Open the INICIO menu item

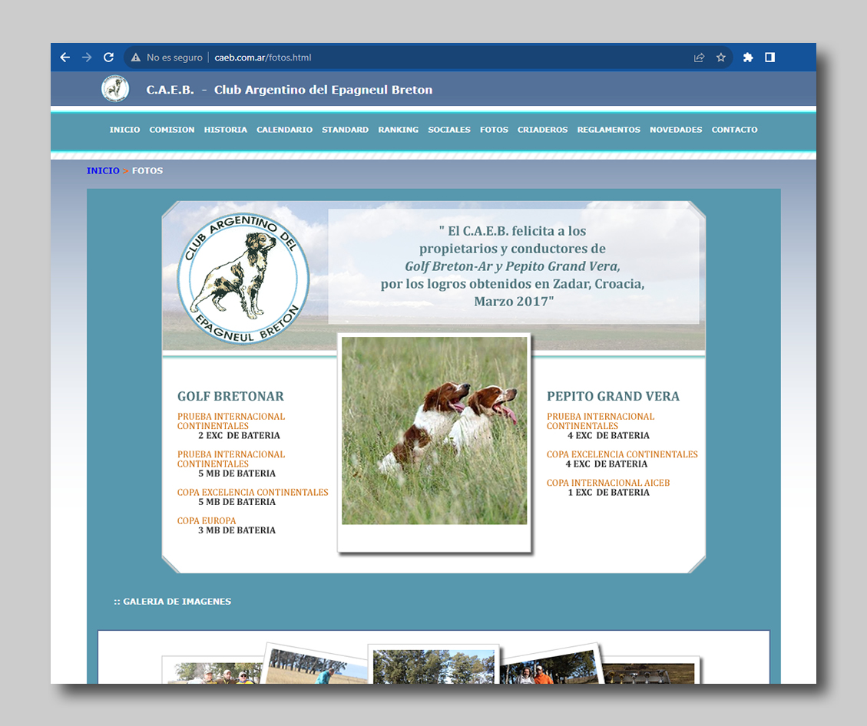tap(124, 130)
